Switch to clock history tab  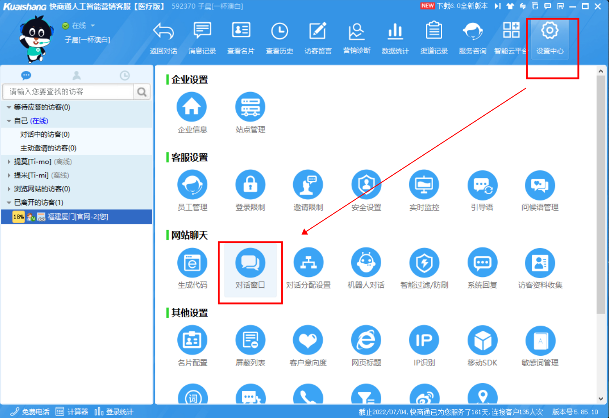[125, 75]
